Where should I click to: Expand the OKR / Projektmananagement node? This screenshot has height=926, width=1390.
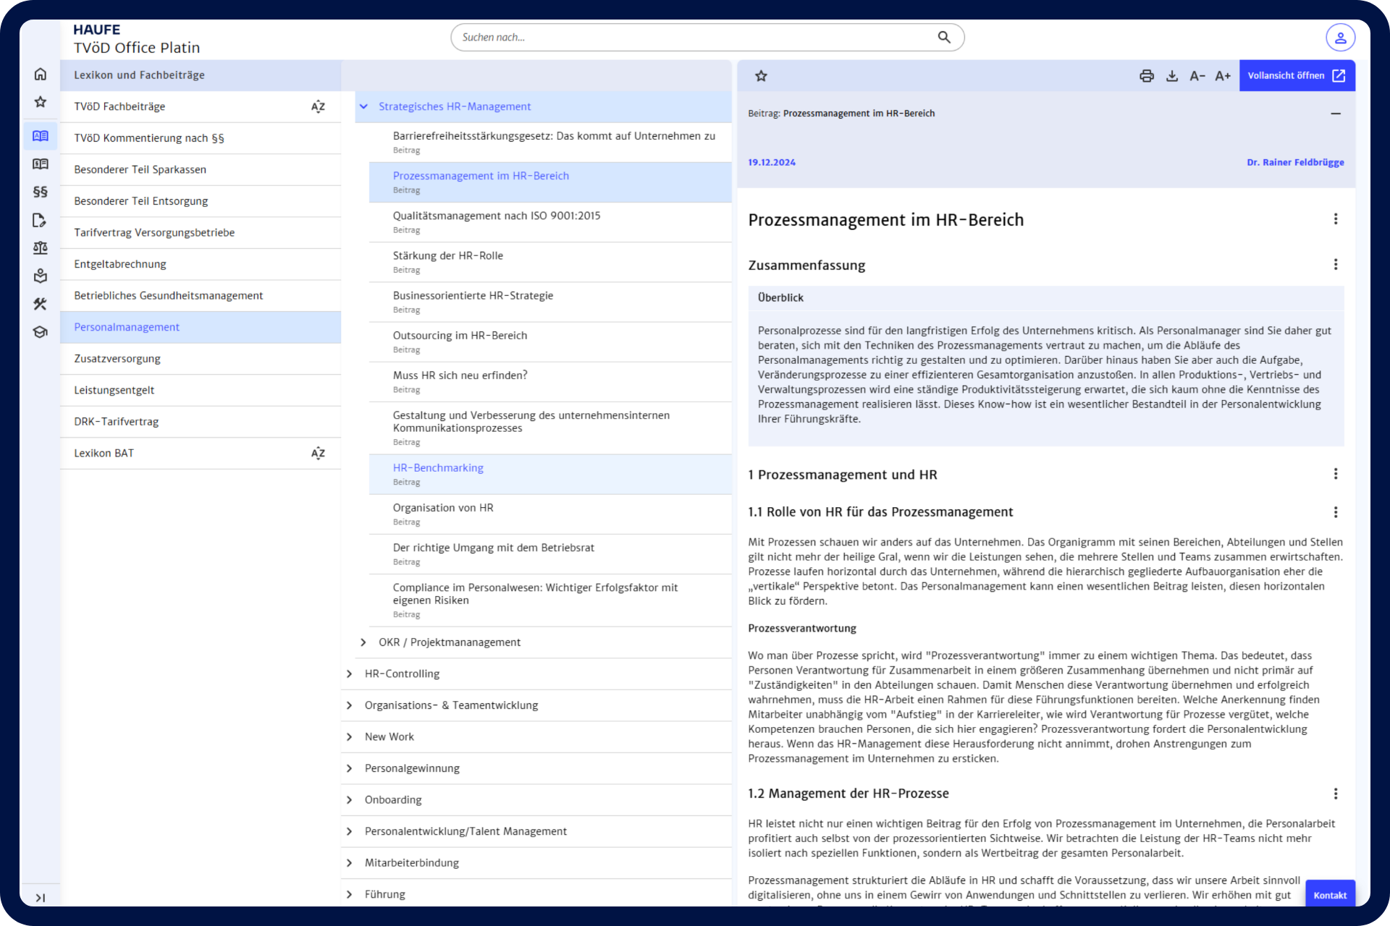(363, 642)
